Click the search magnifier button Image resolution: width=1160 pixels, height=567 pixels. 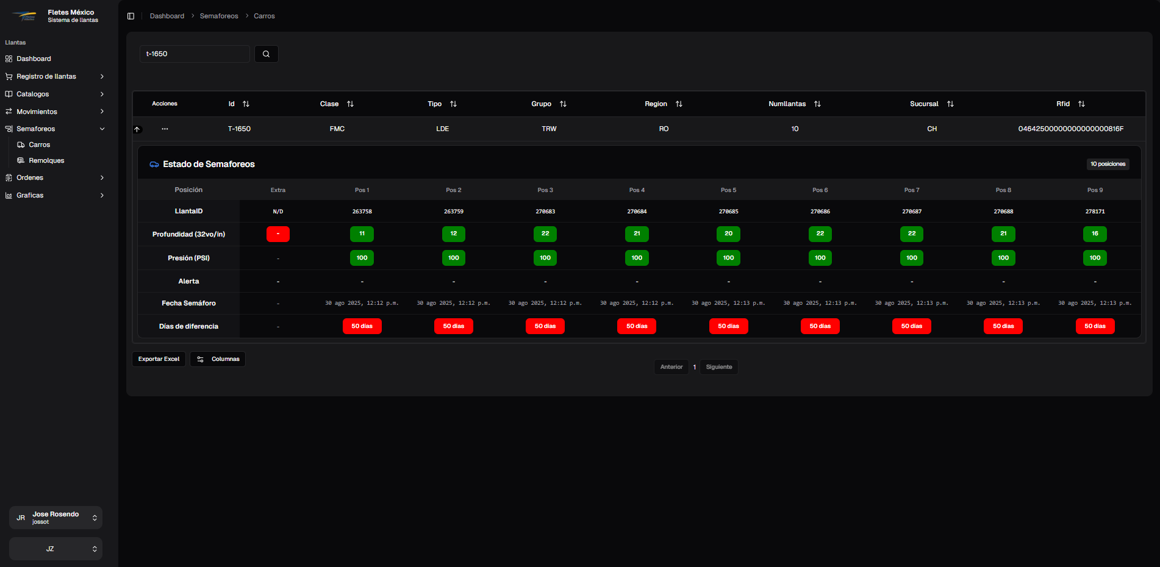coord(266,54)
